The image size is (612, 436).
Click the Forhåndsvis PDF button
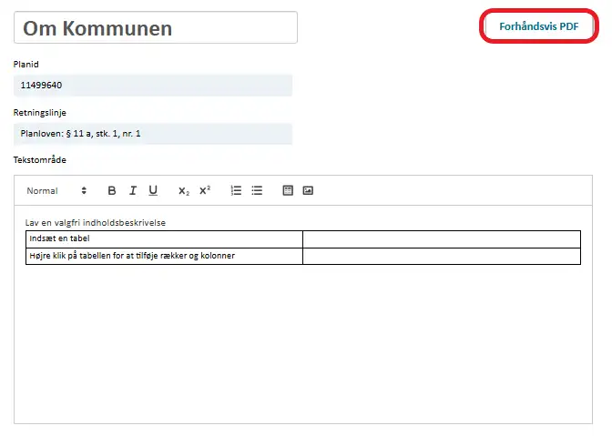[x=538, y=26]
